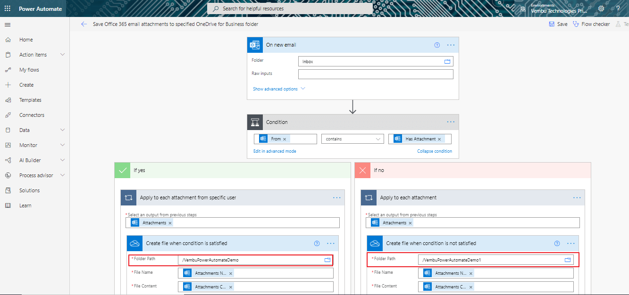This screenshot has height=295, width=629.
Task: Open the app launcher waffle icon
Action: [8, 8]
